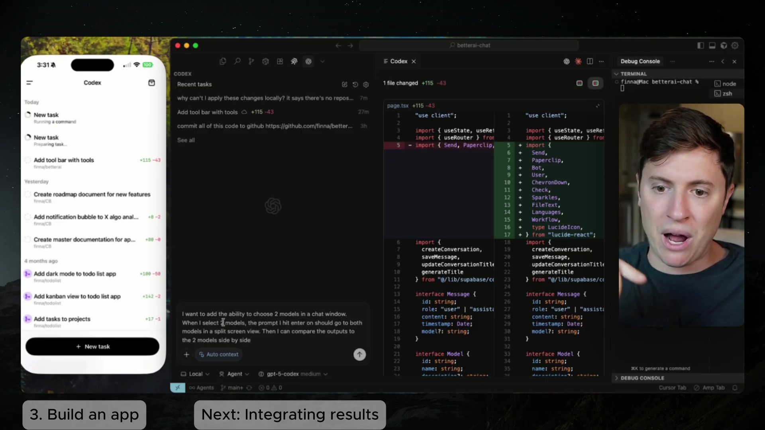This screenshot has height=430, width=765.
Task: Open the 'why can't I apply these changes' task
Action: click(x=273, y=98)
